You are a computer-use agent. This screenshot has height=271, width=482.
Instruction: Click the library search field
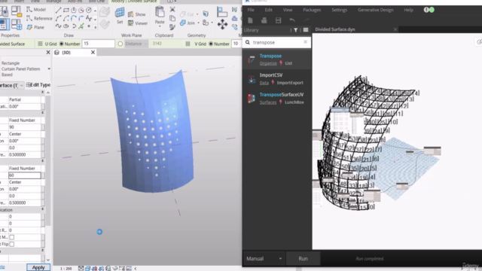[x=276, y=42]
